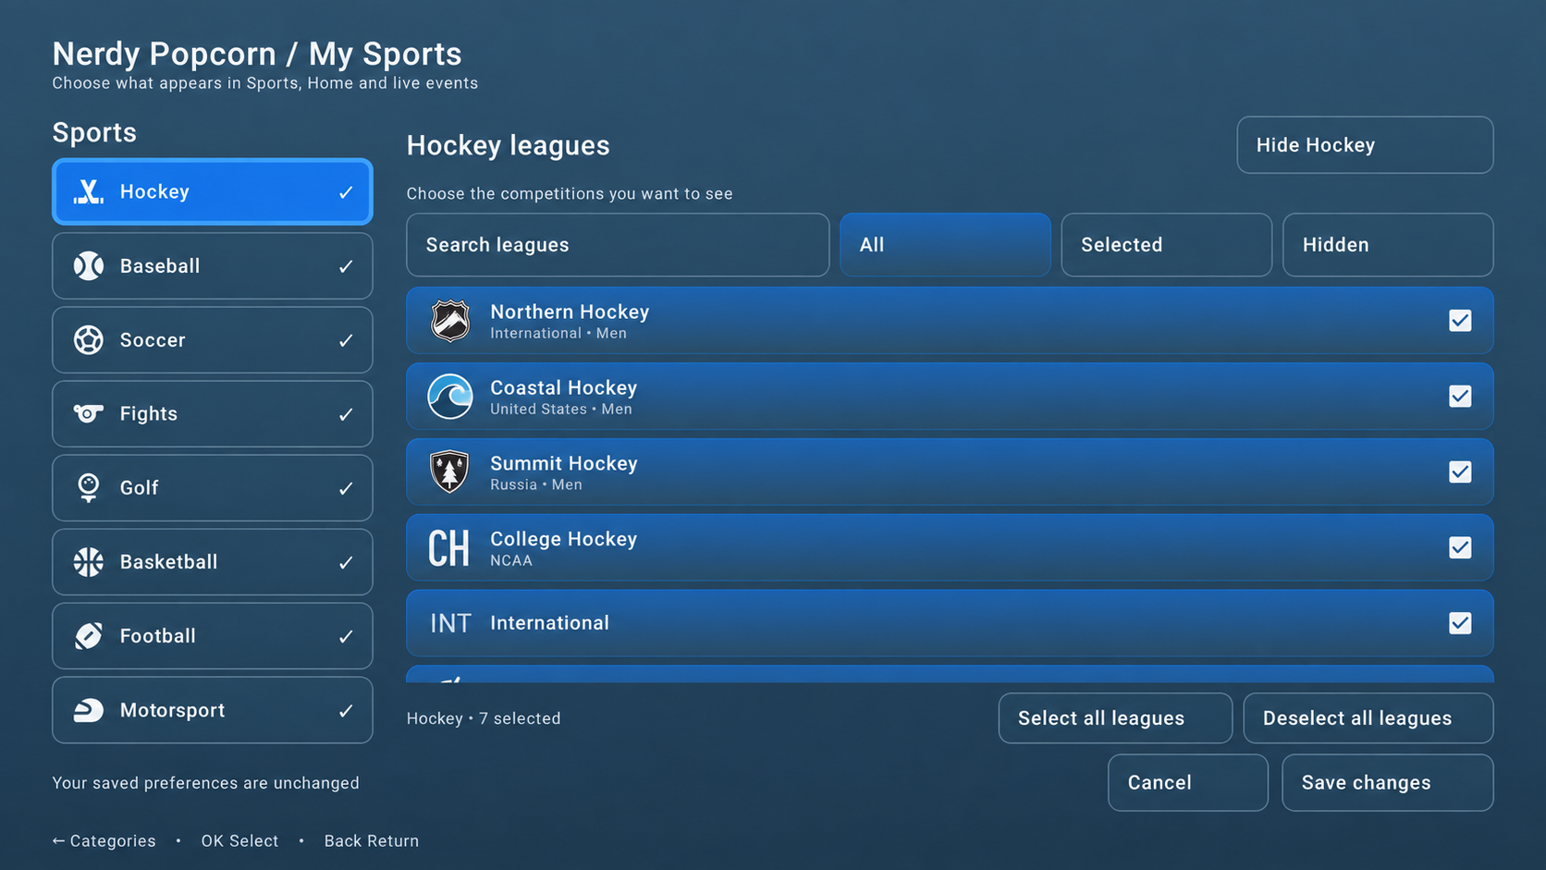Click the Northern Hockey shield logo
The width and height of the screenshot is (1546, 870).
[x=450, y=321]
